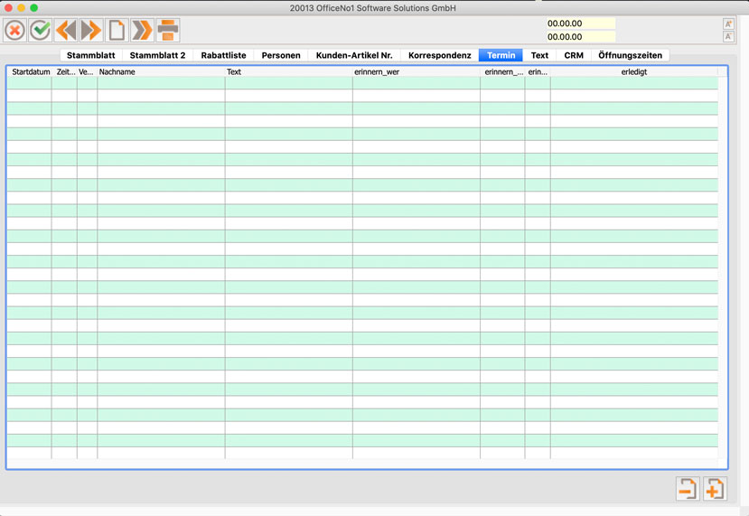This screenshot has height=516, width=749.
Task: Click the Text column header in the table
Action: pos(288,71)
